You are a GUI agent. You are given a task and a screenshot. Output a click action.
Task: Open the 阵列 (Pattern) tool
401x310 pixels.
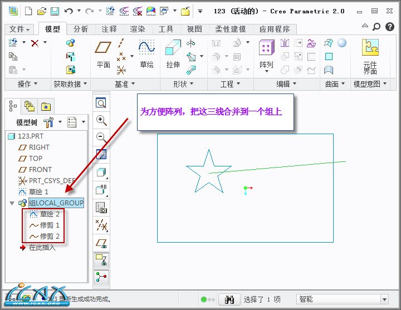click(266, 55)
